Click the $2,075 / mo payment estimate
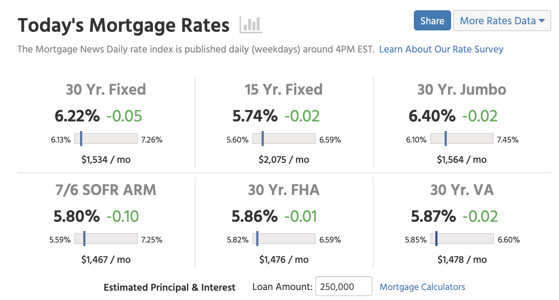Screen dimensions: 559x300 284,160
